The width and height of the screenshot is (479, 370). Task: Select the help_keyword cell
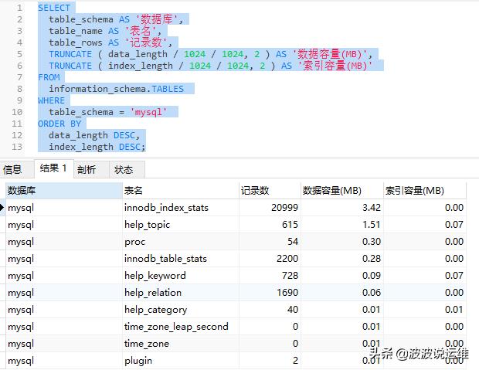tap(181, 276)
